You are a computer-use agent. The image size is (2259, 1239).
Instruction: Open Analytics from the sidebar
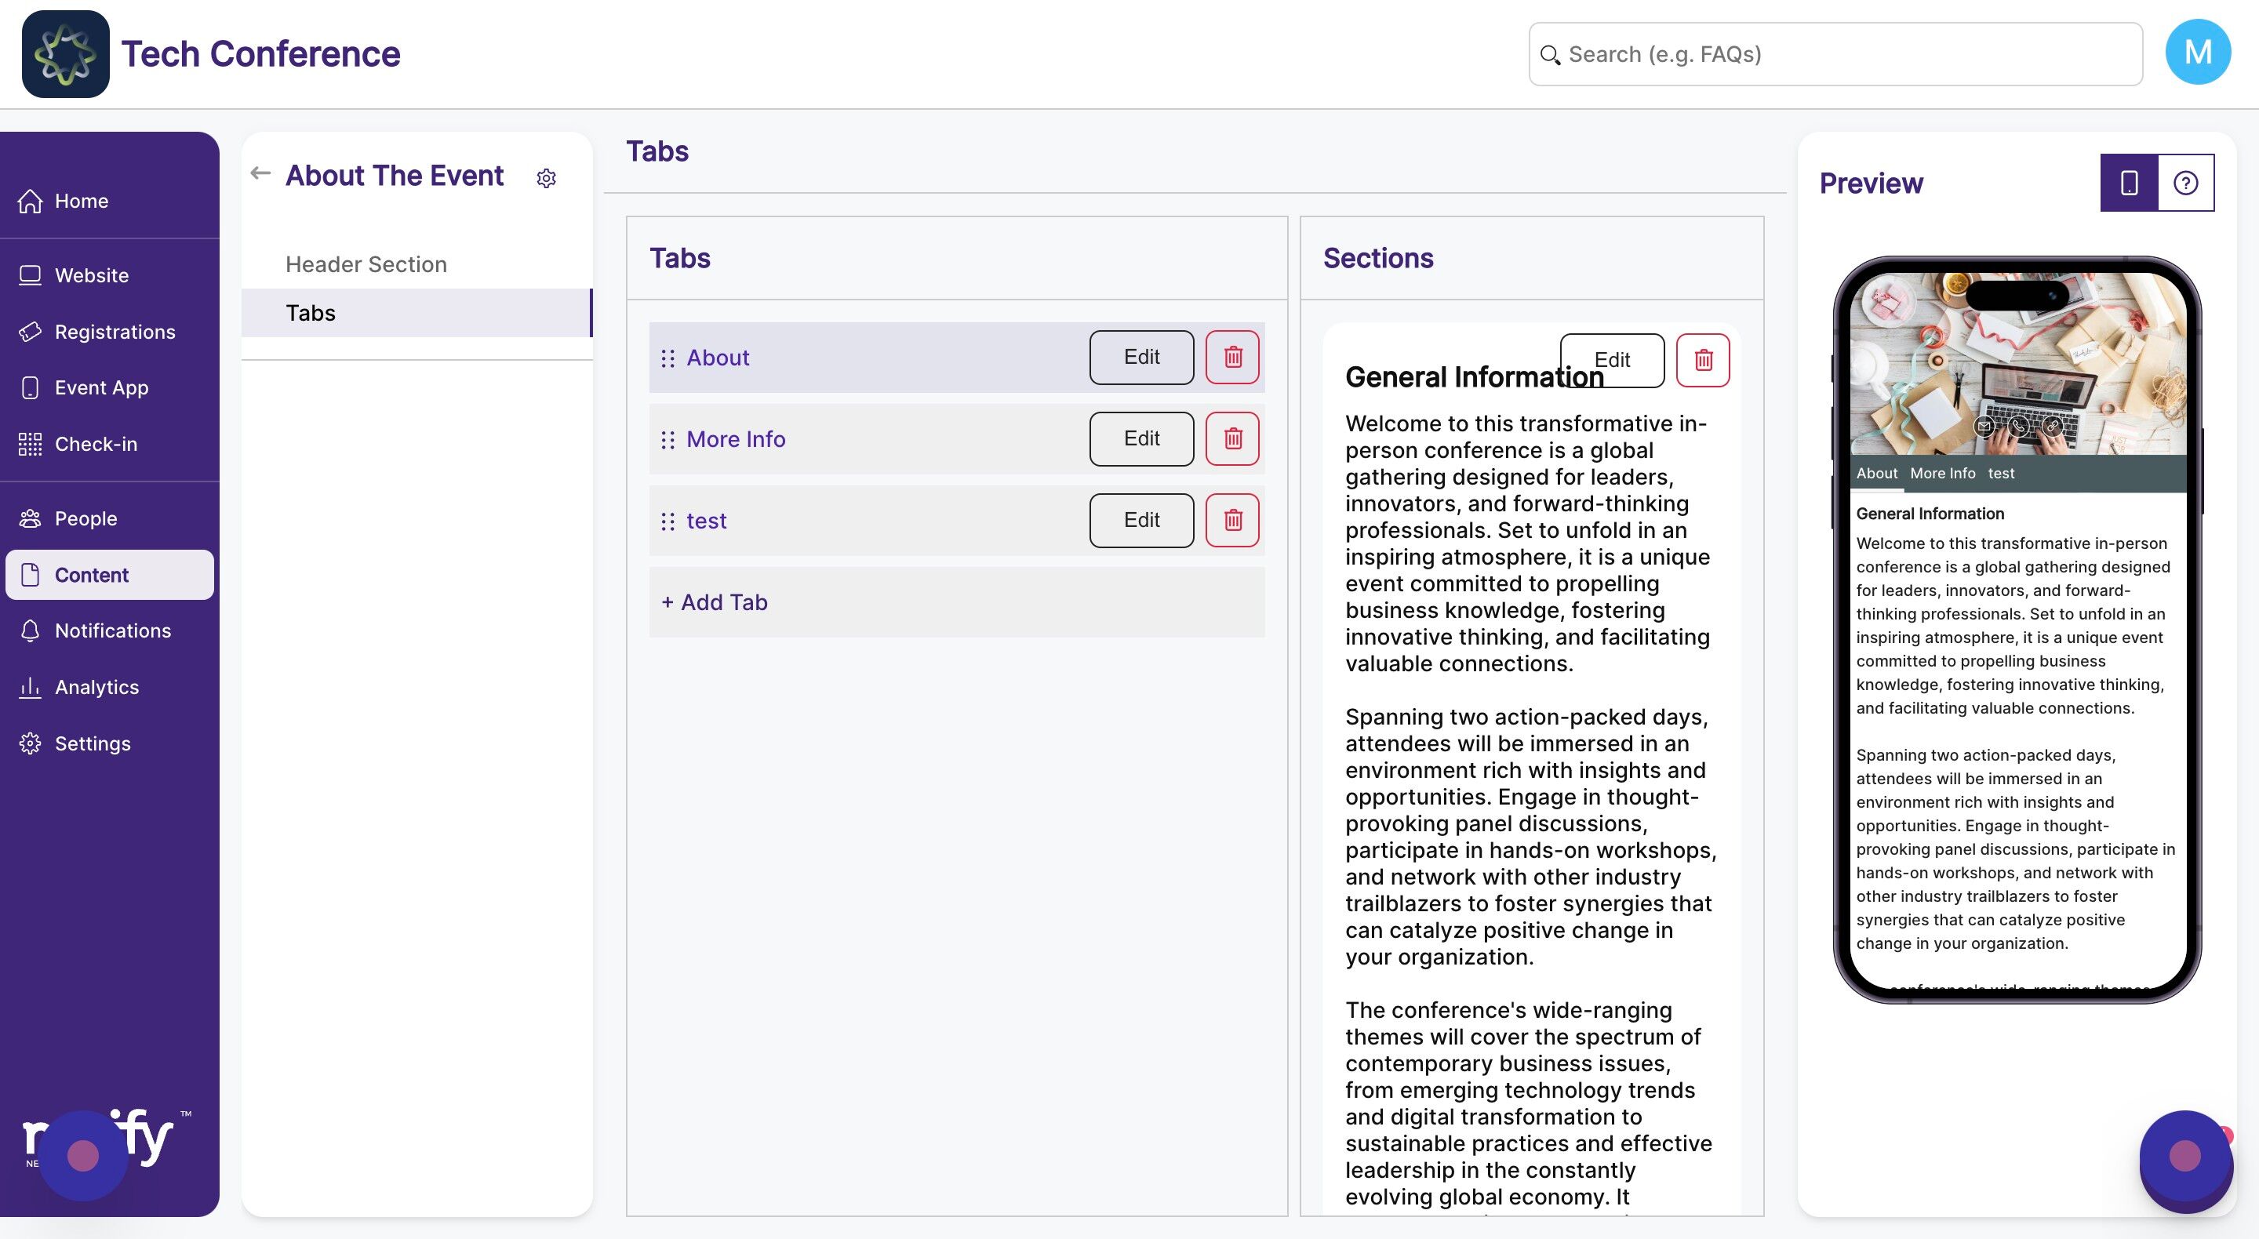(x=96, y=687)
